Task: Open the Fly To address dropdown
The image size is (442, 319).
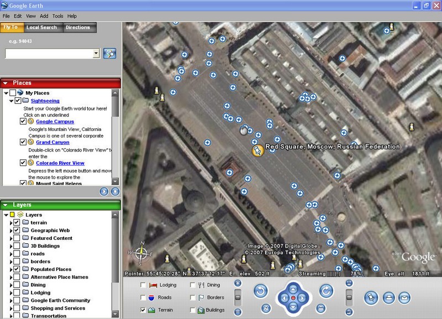Action: [x=96, y=53]
